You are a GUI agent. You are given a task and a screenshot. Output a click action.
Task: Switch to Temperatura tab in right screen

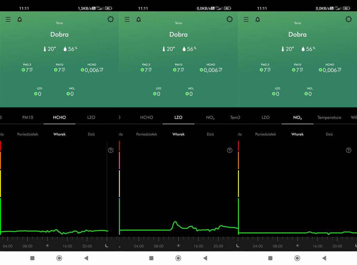329,117
